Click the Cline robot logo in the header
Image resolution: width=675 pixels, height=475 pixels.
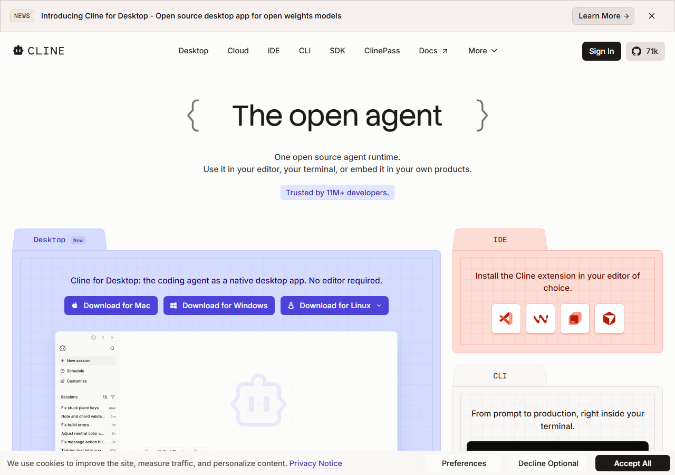38,51
